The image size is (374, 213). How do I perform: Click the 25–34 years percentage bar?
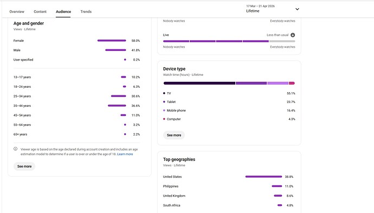119,96
